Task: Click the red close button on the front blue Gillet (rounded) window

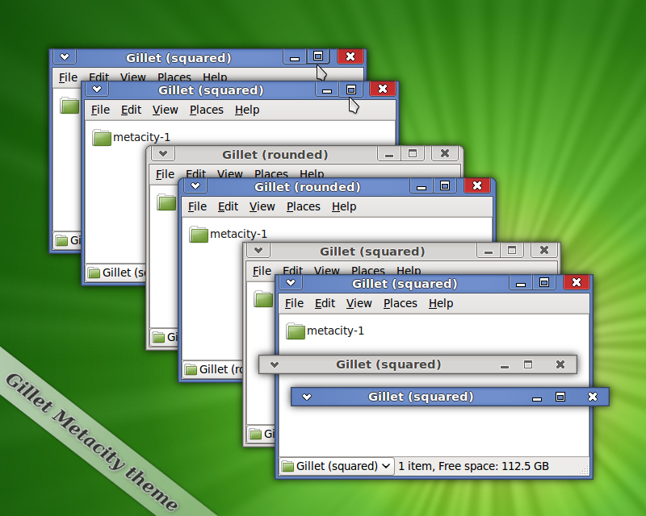Action: click(x=477, y=185)
